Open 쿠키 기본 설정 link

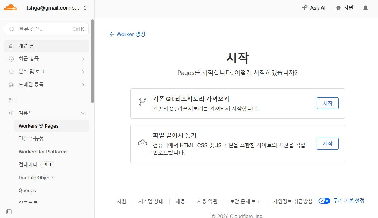(349, 200)
